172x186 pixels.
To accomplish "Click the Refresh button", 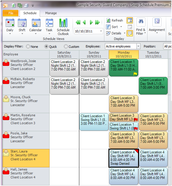I will tap(115, 20).
